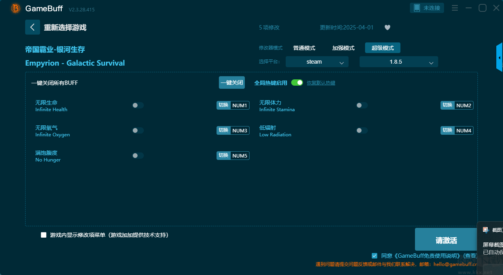This screenshot has height=275, width=503.
Task: Click the NUM5 hotkey field
Action: (240, 156)
